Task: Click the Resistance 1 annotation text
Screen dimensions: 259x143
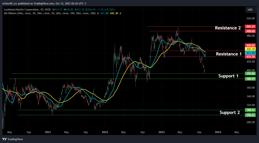Action: coord(229,54)
